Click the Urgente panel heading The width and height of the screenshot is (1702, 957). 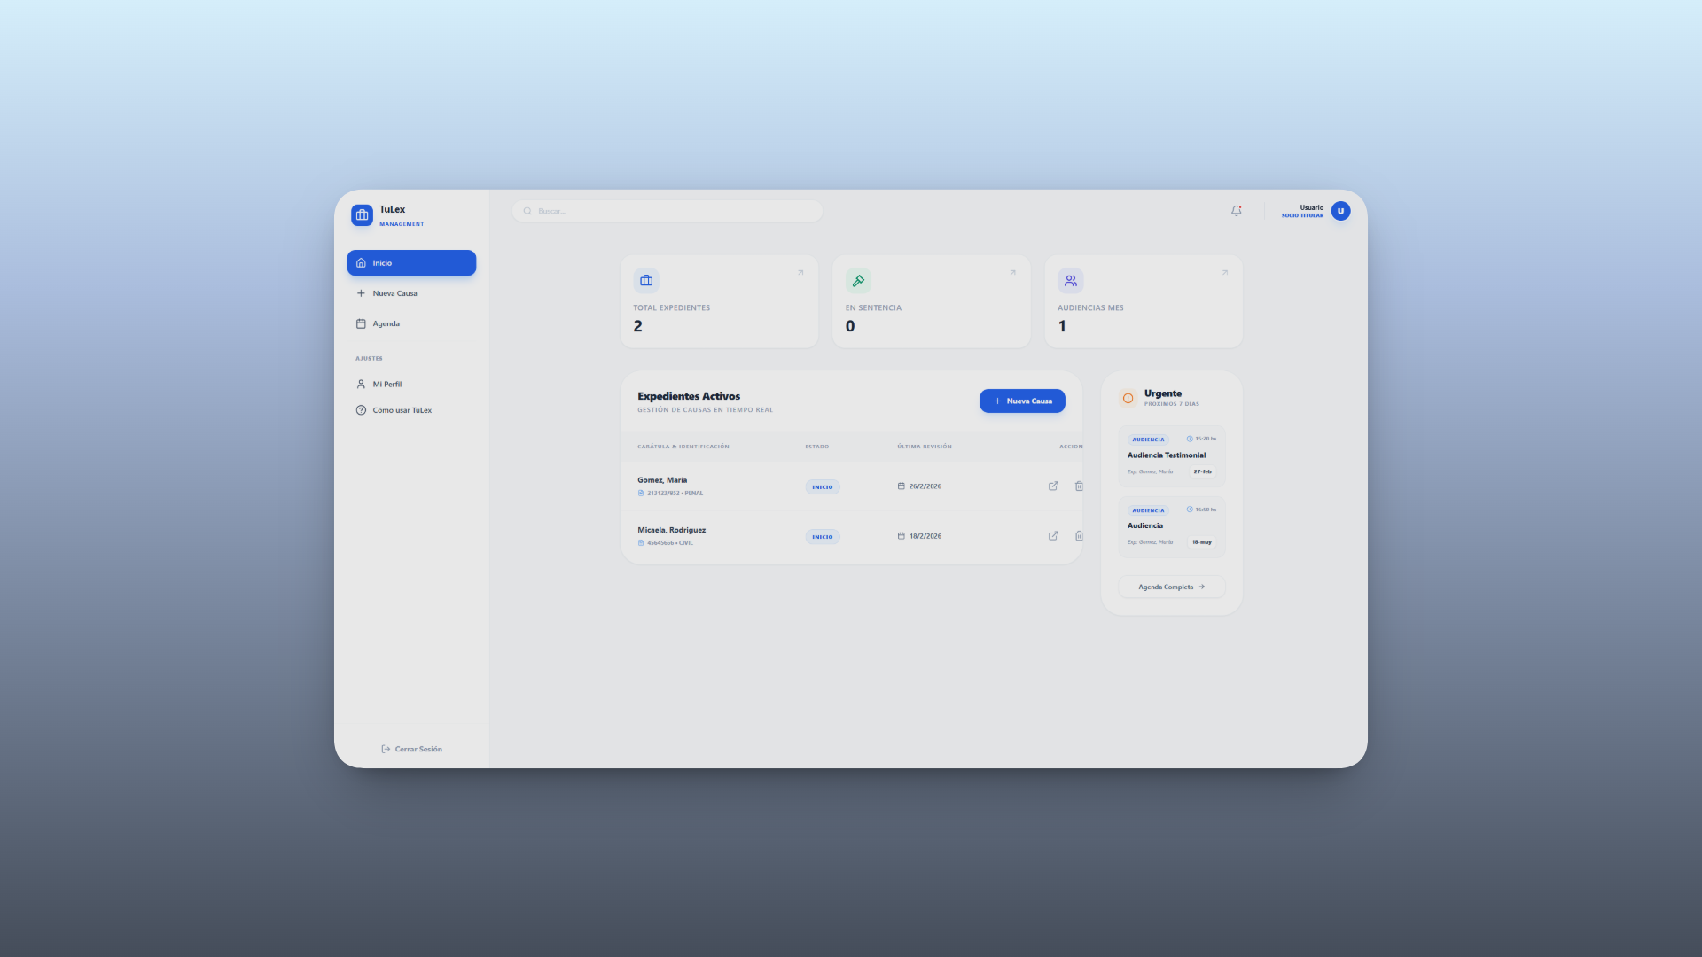pos(1163,393)
